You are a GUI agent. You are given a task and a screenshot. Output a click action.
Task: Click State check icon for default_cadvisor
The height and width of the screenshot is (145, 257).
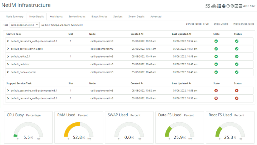click(x=216, y=64)
